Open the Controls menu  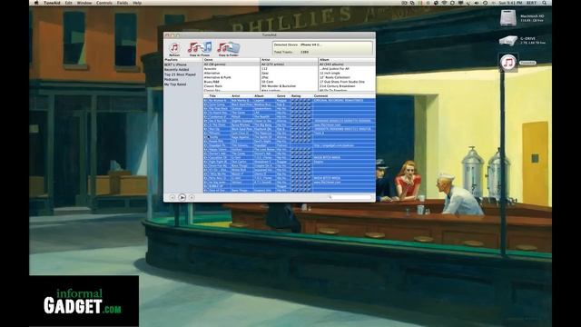pos(104,3)
